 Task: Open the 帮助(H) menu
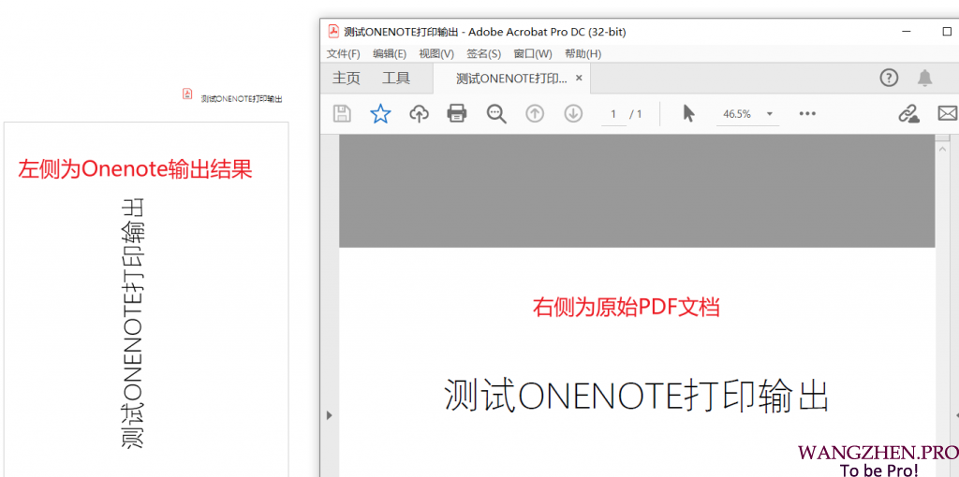pos(583,53)
